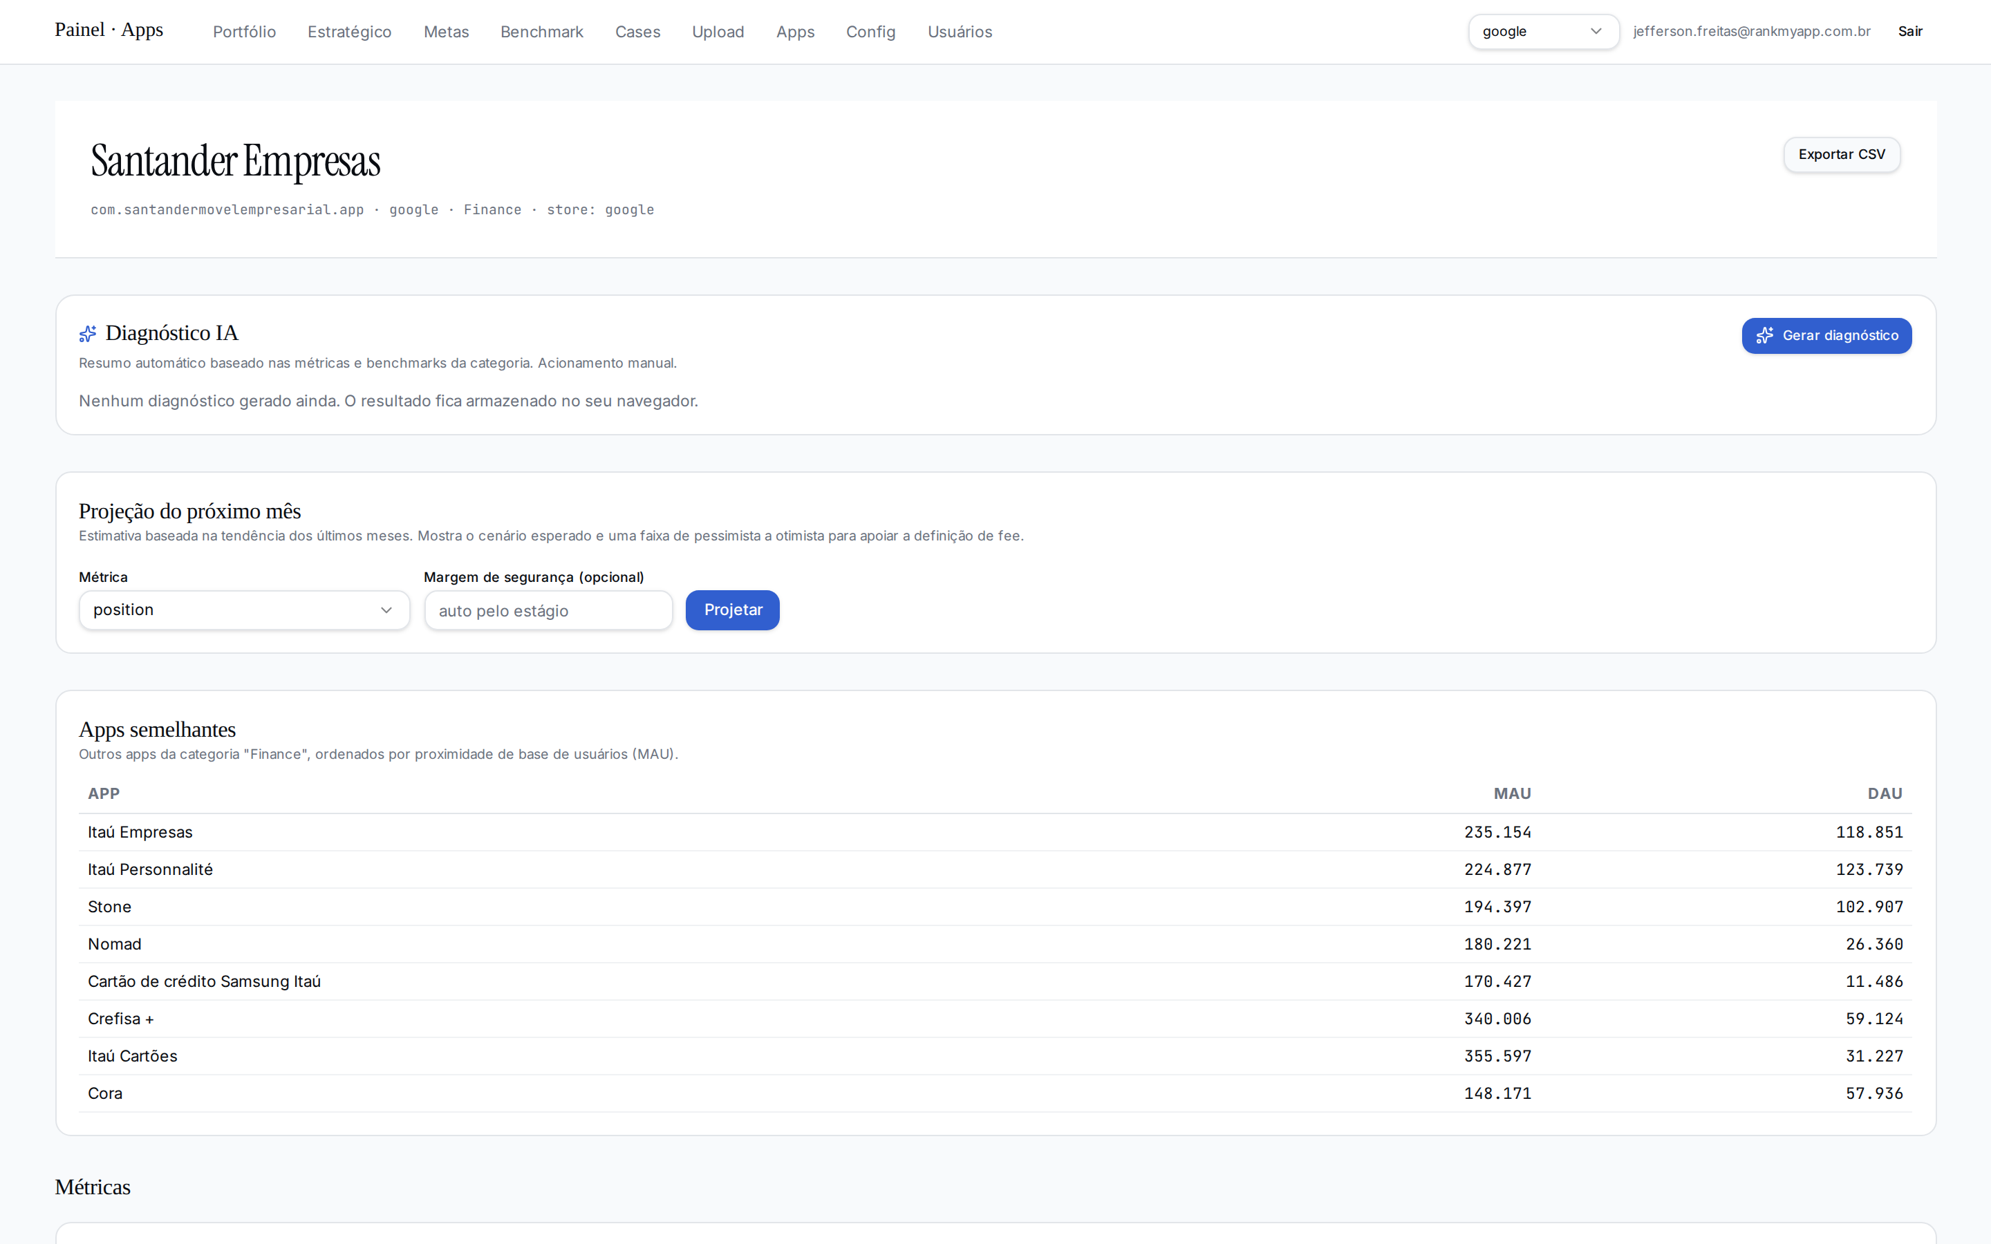Click the jefferson.freitas@rankmyapp.com.br account email
The width and height of the screenshot is (1991, 1244).
click(1752, 31)
